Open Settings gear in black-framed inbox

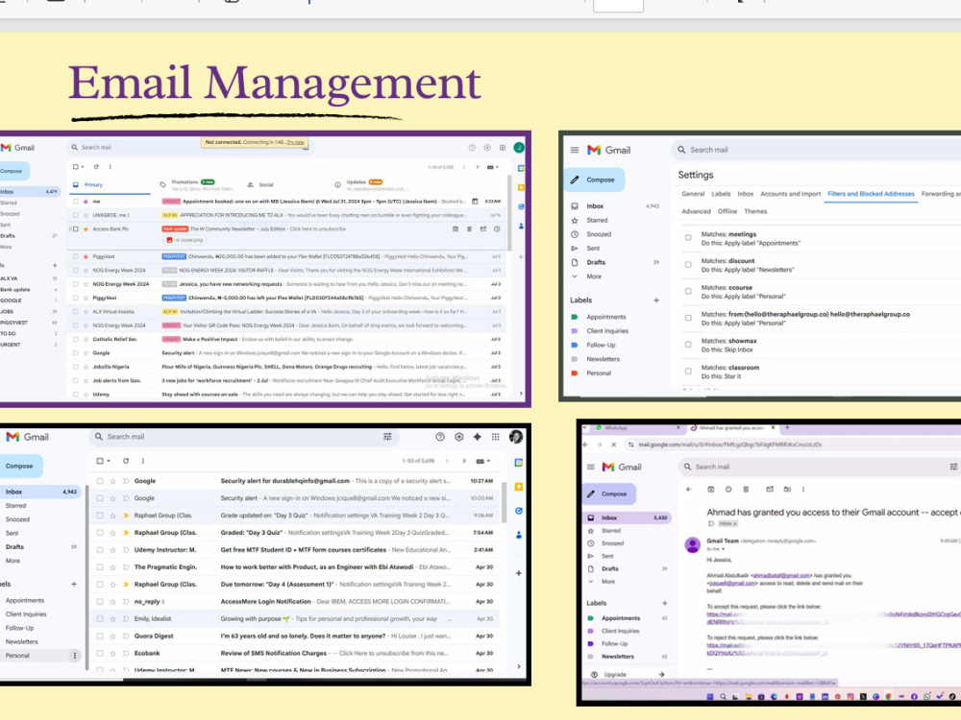[x=459, y=437]
